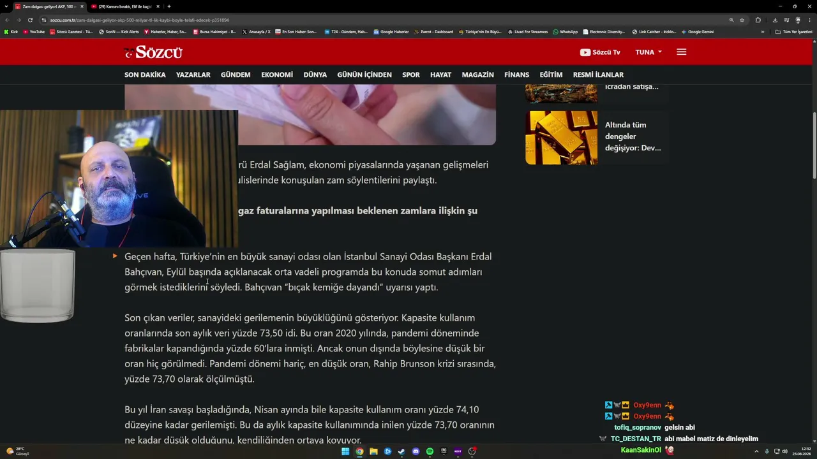Open the 'Tüm Yer İşaretleri' bookmarks folder

pyautogui.click(x=793, y=32)
